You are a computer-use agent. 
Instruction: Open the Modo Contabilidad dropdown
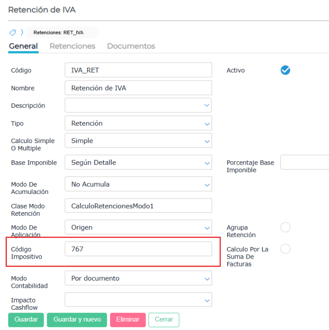pyautogui.click(x=206, y=278)
